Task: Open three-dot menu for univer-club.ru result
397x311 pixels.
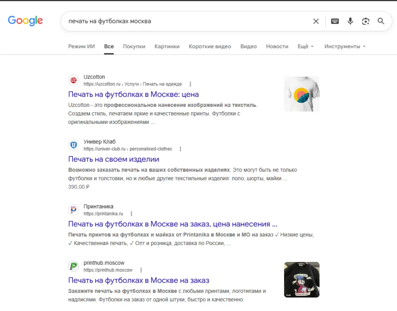Action: (180, 149)
